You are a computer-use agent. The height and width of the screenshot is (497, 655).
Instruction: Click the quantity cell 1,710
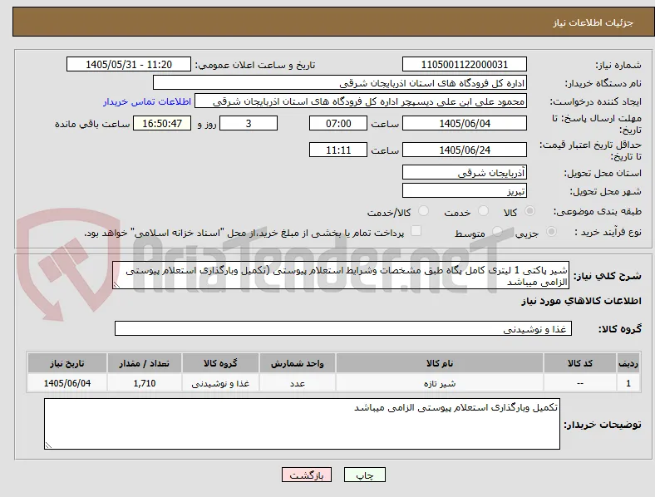click(x=144, y=383)
